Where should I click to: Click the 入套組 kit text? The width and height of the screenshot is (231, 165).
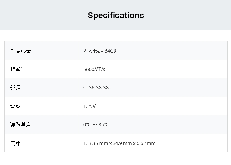95,51
